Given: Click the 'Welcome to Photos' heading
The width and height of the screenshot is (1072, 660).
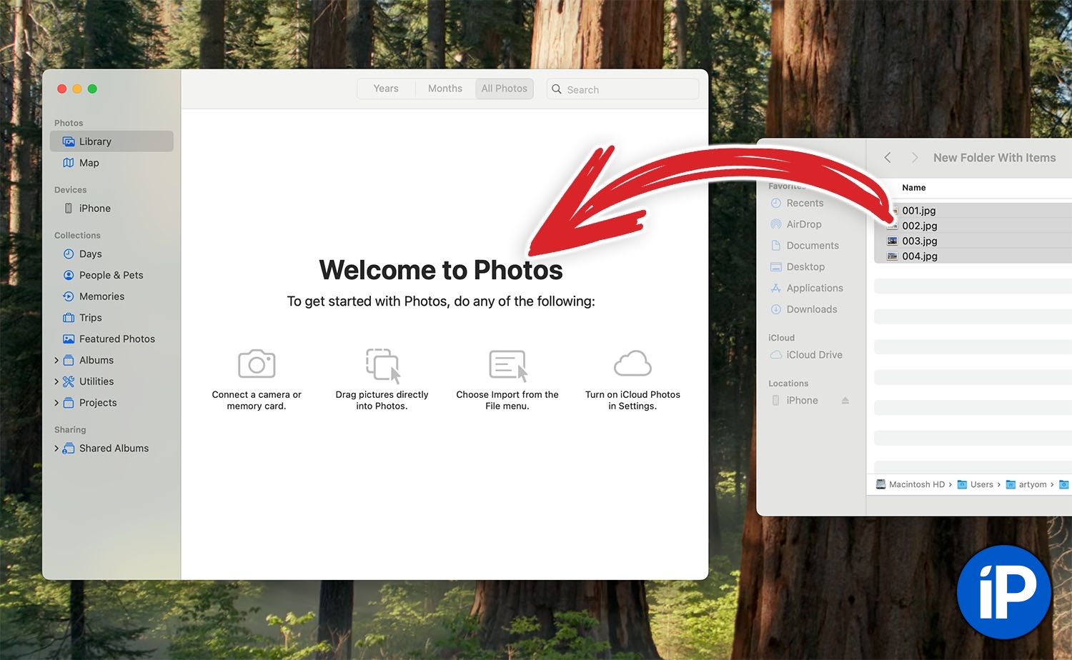Looking at the screenshot, I should (x=441, y=270).
